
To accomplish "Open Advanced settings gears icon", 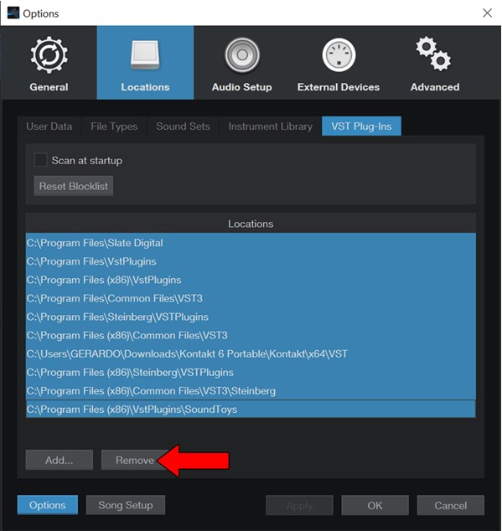I will point(433,54).
